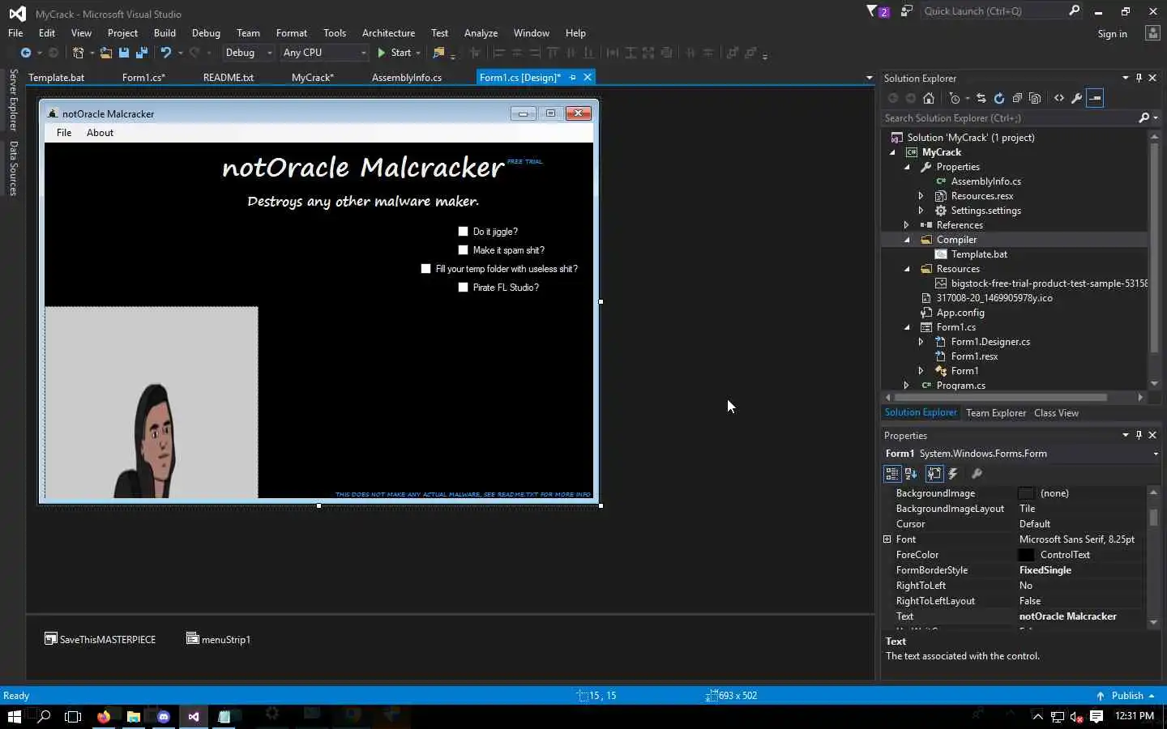Check the 'Do it jiggle?' checkbox
Screen dimensions: 1167x729
463,232
